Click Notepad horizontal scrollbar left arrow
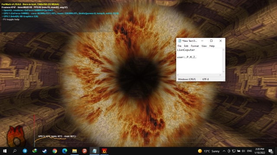 click(x=178, y=75)
